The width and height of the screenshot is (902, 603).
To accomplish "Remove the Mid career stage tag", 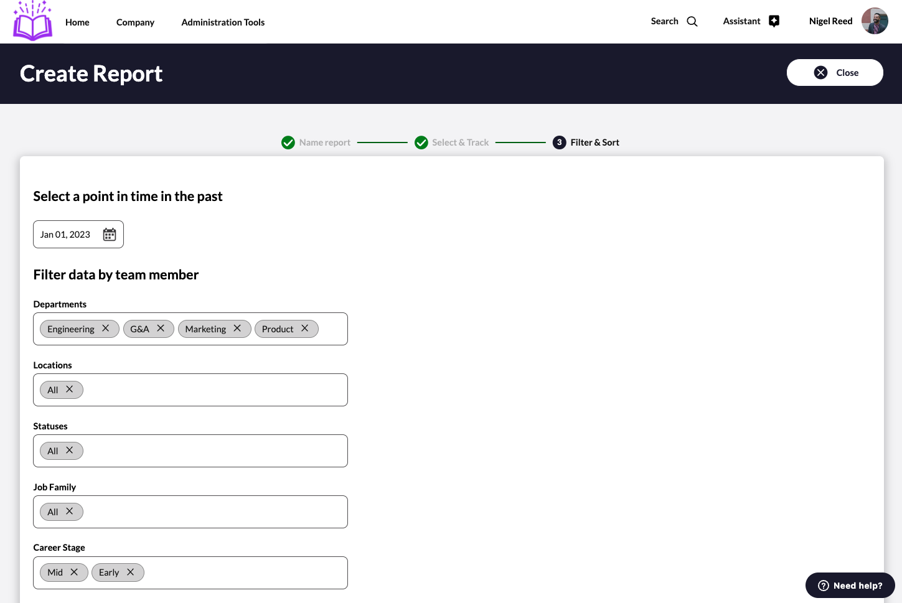I will [74, 573].
